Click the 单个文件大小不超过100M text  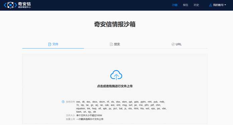(x=89, y=115)
